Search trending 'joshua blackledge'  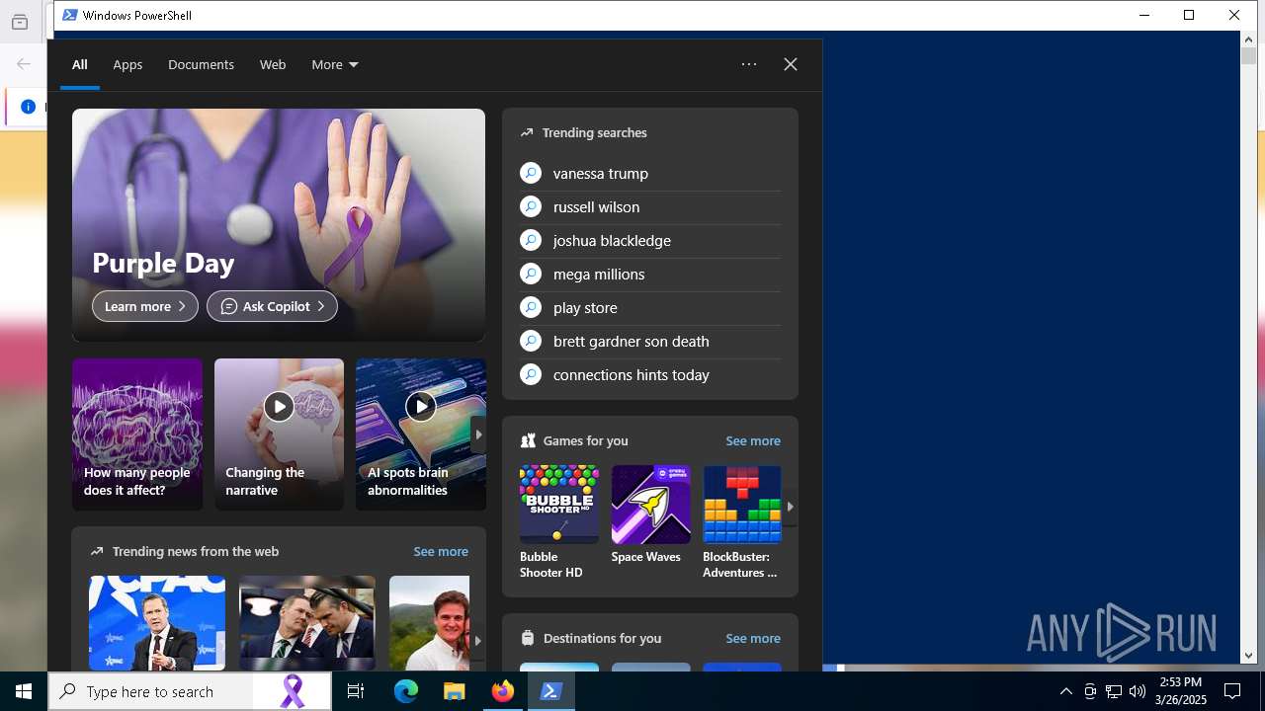point(612,240)
